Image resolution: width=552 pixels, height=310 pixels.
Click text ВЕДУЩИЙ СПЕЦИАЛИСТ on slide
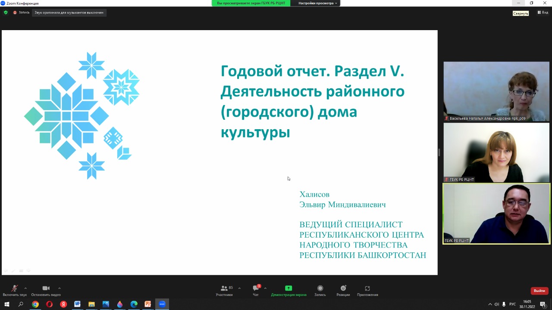pos(351,224)
